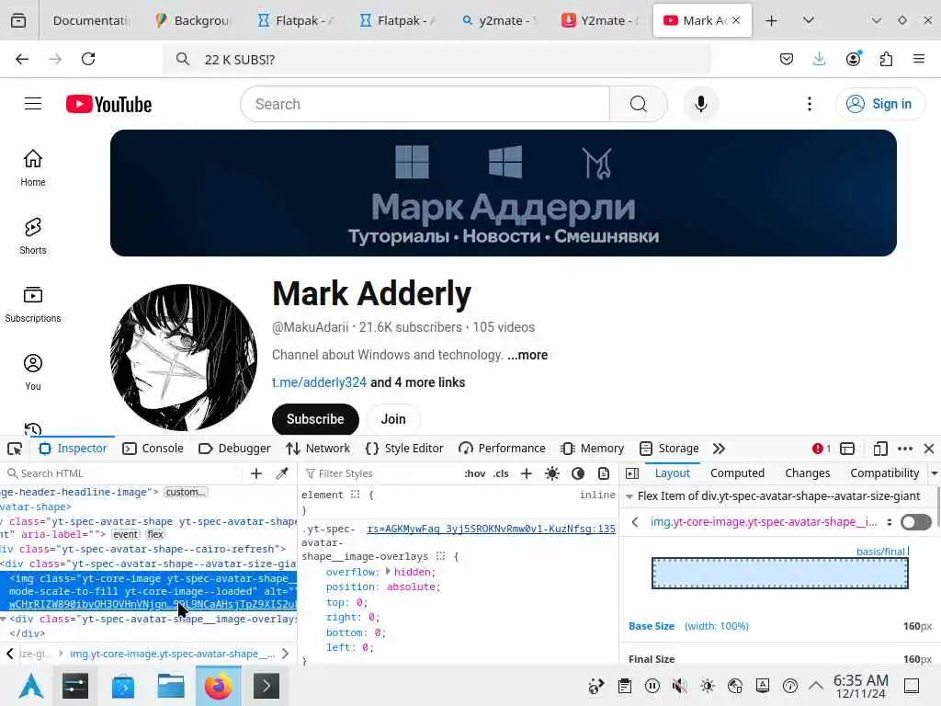Open Subscriptions in YouTube sidebar
This screenshot has height=706, width=941.
point(33,304)
